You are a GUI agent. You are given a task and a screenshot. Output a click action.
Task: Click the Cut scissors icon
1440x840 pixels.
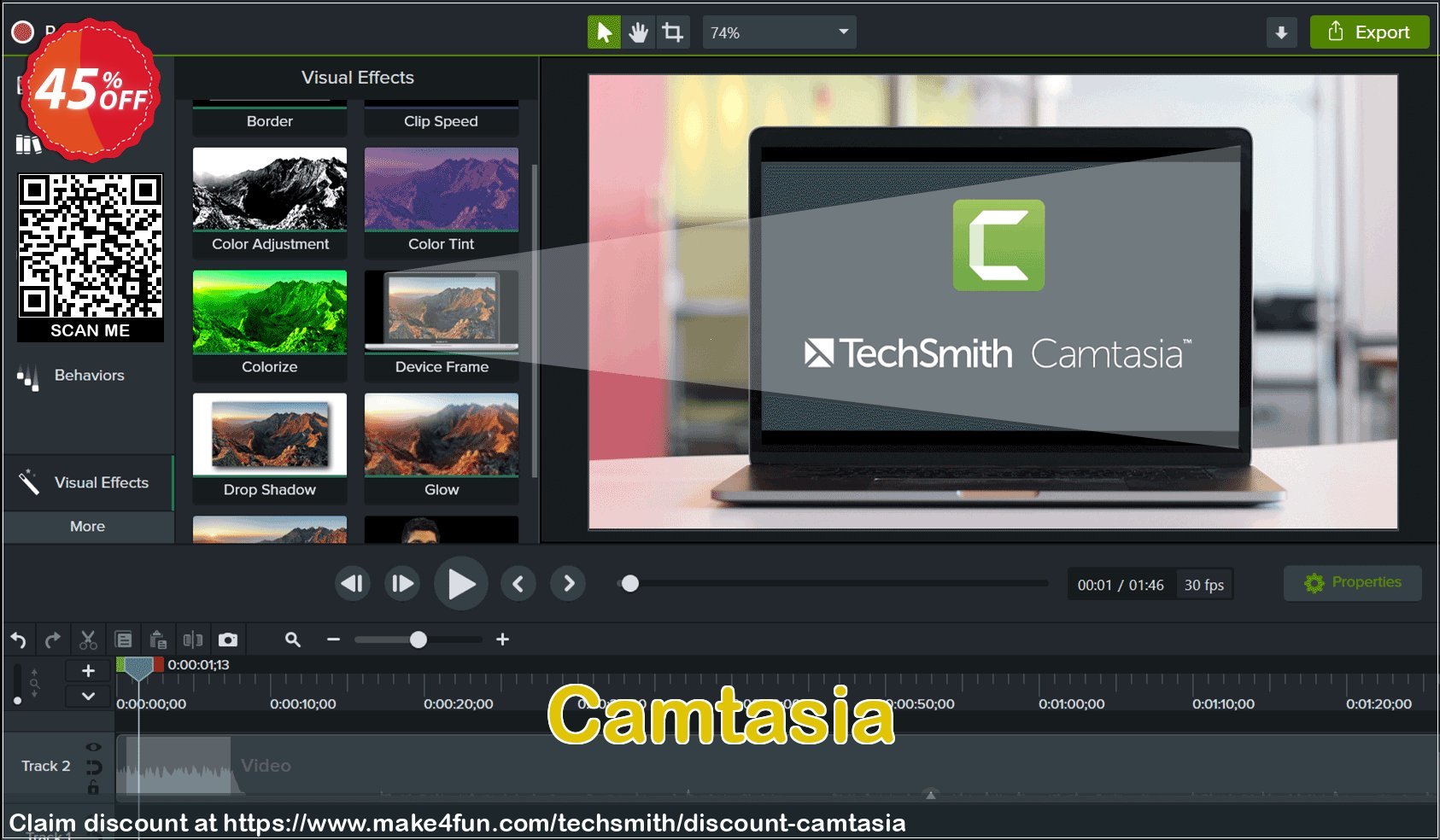(x=88, y=639)
